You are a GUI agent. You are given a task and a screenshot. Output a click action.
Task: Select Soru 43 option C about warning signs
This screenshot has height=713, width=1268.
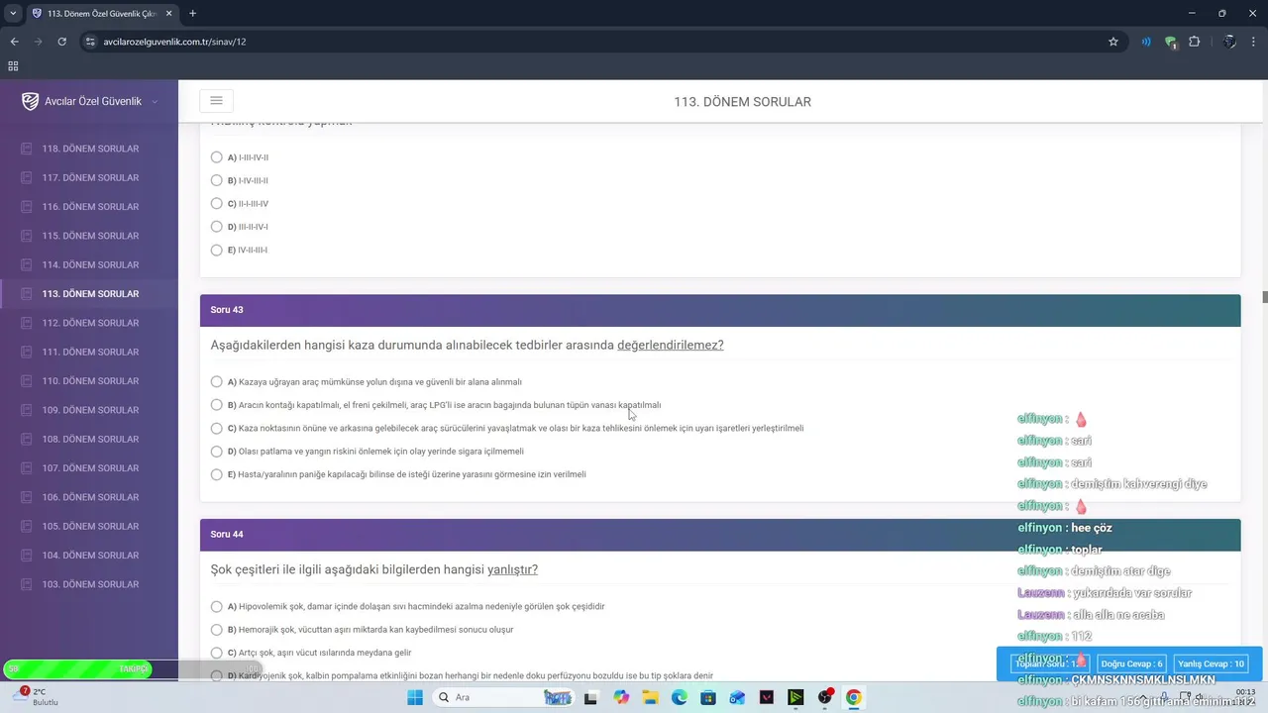217,428
